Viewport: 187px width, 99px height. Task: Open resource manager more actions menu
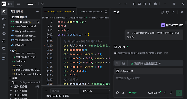pyautogui.click(x=37, y=11)
